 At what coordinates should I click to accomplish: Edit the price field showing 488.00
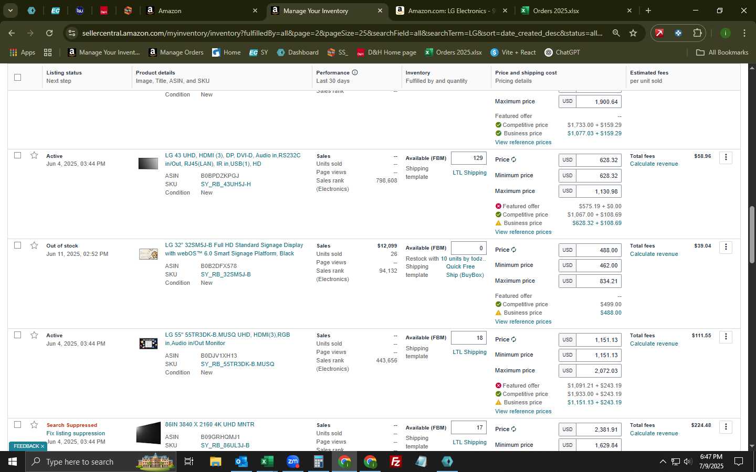(x=599, y=250)
